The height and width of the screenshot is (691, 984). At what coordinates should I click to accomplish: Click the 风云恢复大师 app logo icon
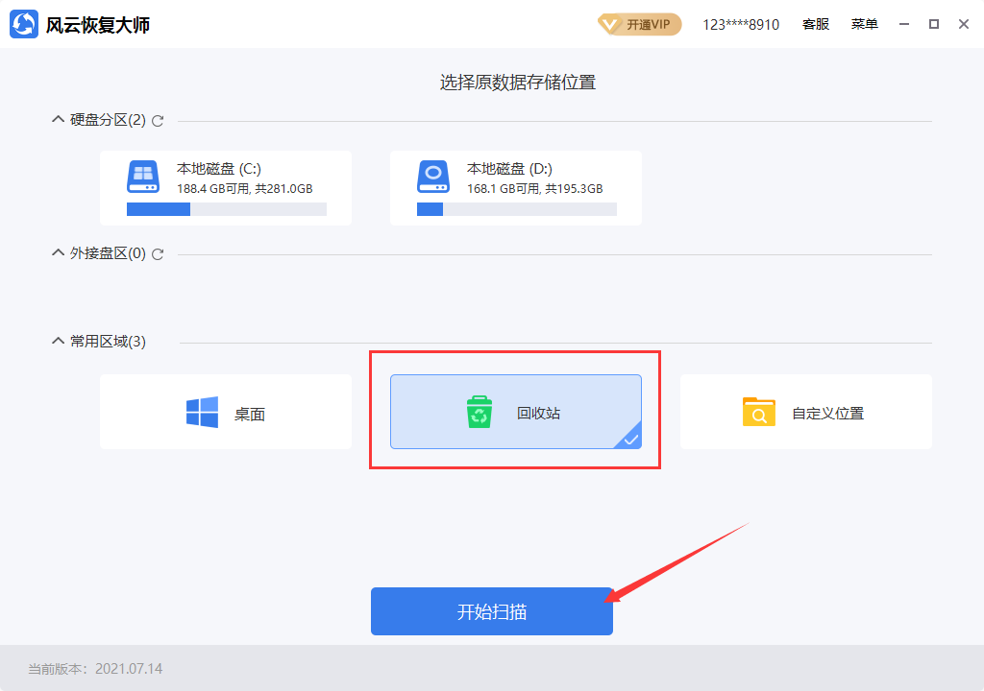[24, 24]
